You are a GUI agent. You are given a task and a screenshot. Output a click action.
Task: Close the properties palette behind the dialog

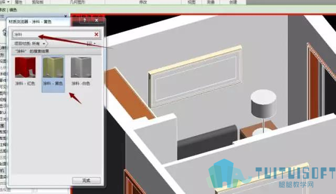66,16
